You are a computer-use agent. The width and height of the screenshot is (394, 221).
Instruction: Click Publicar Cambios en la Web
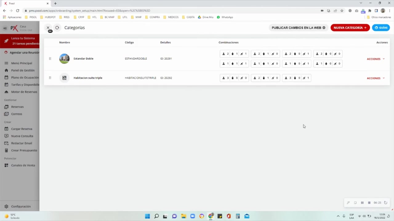pyautogui.click(x=298, y=28)
